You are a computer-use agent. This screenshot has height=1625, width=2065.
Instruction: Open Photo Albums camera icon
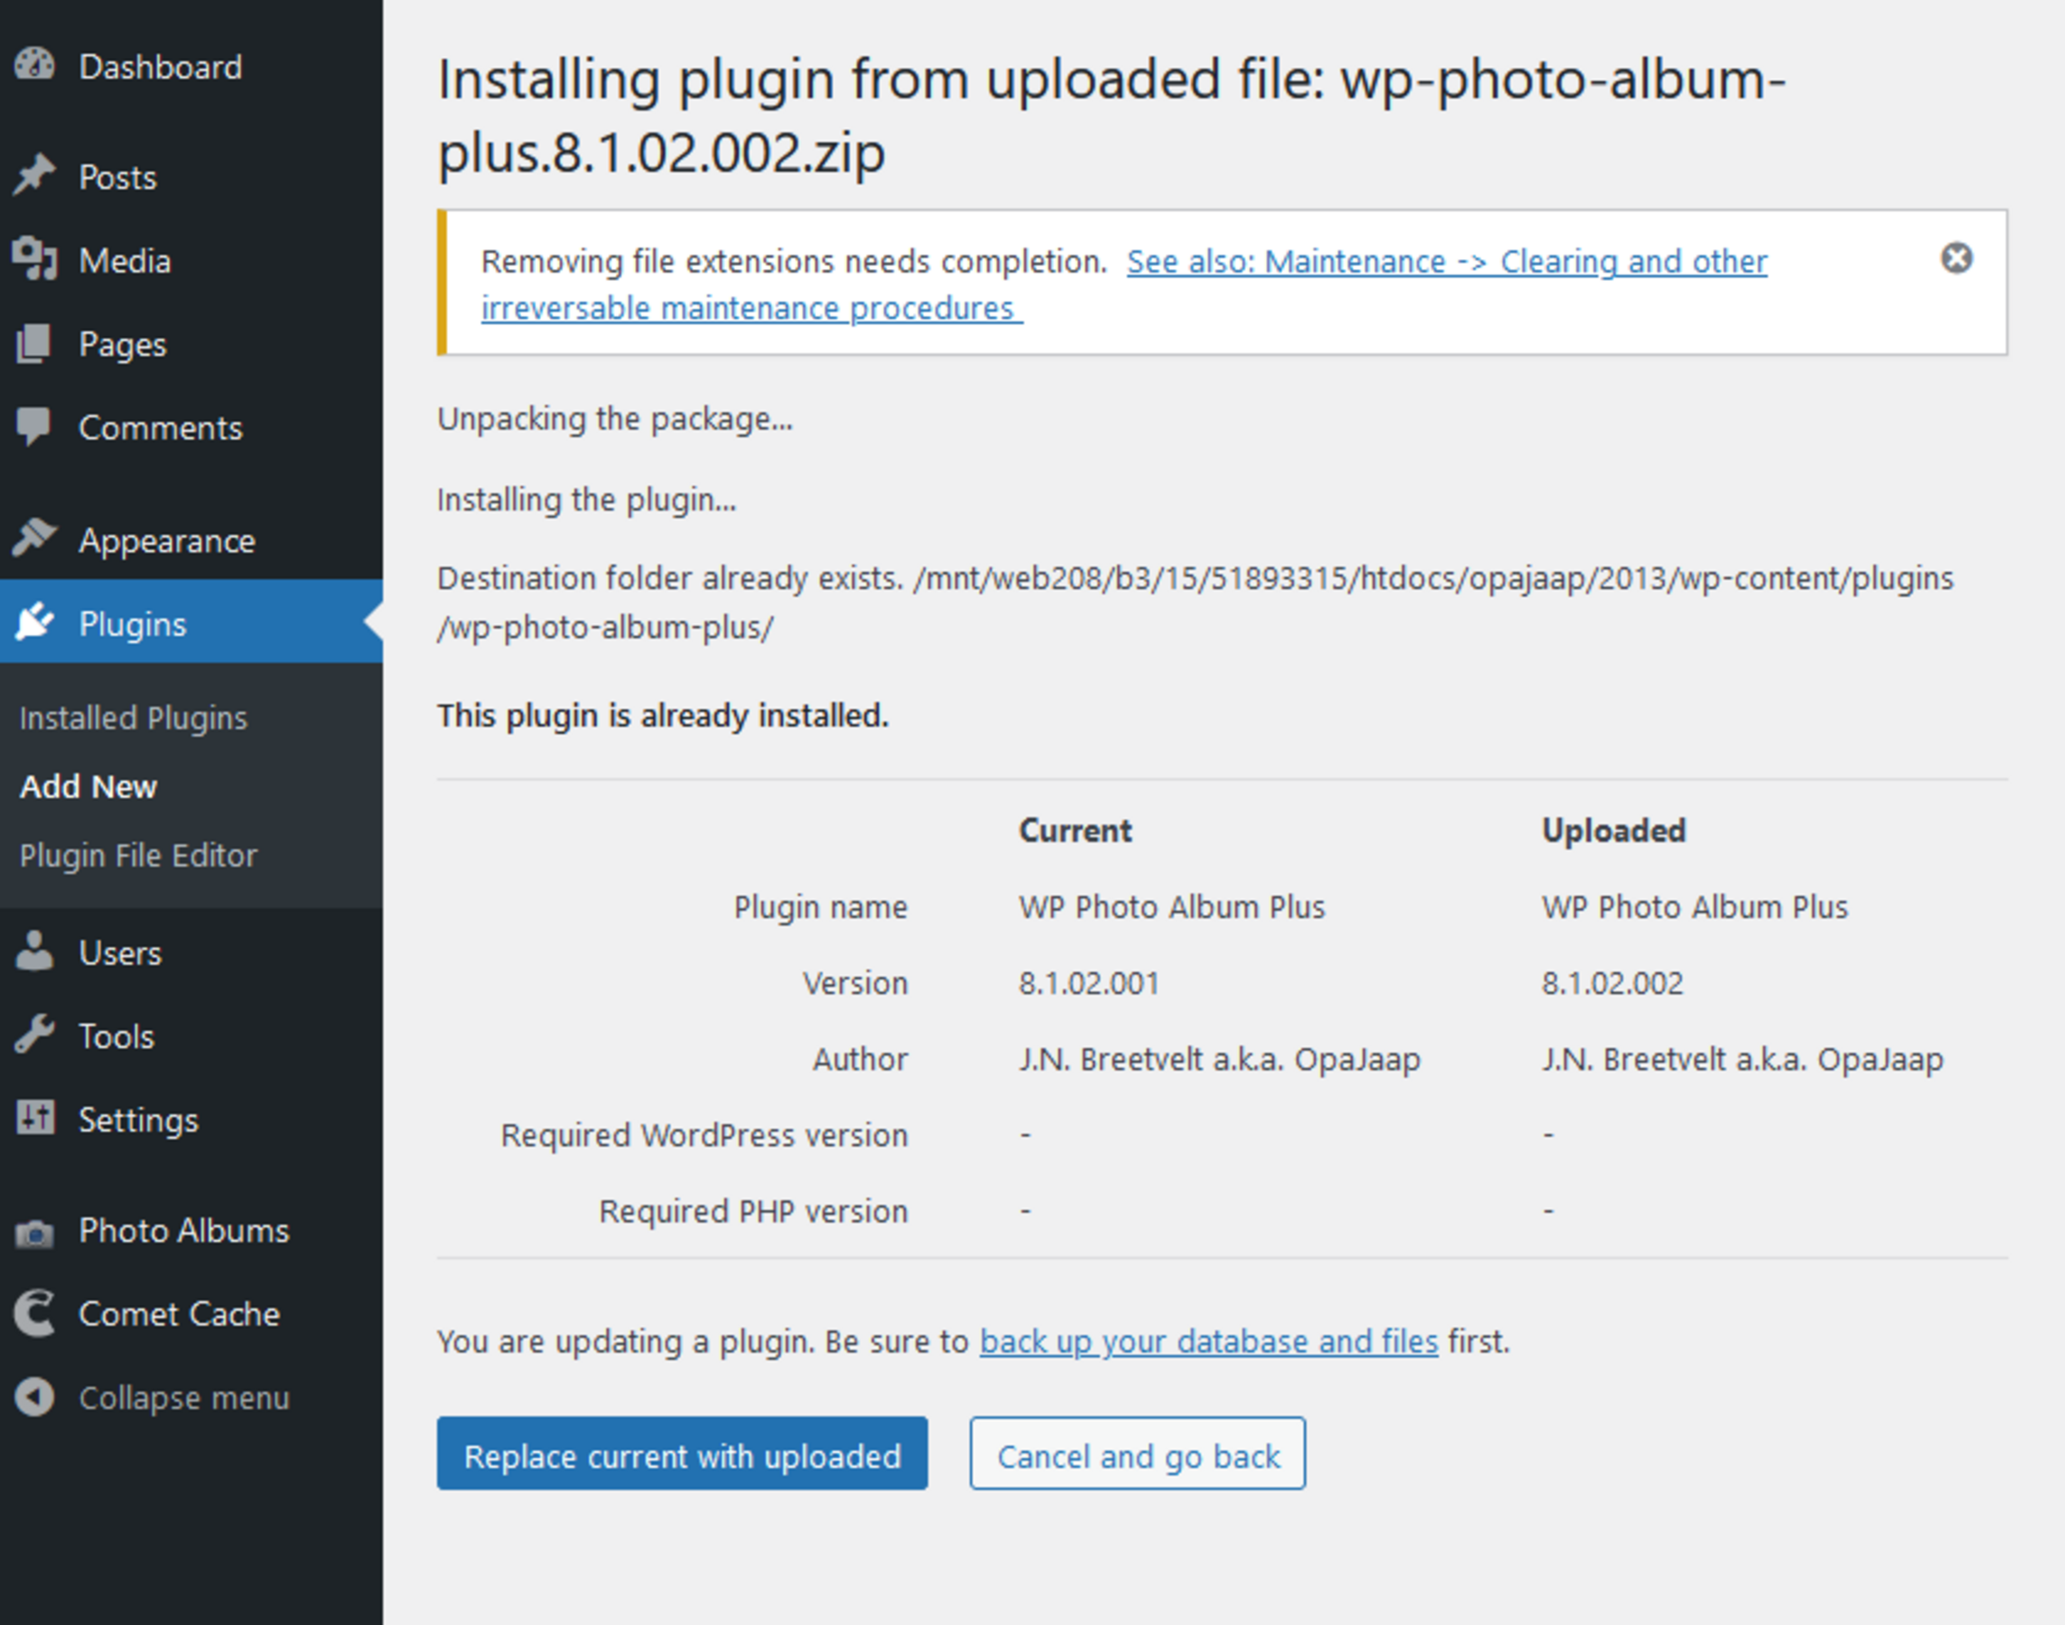tap(35, 1230)
